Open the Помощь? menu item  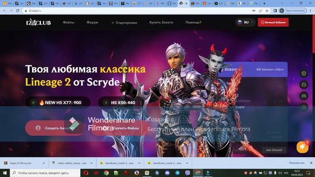click(193, 22)
